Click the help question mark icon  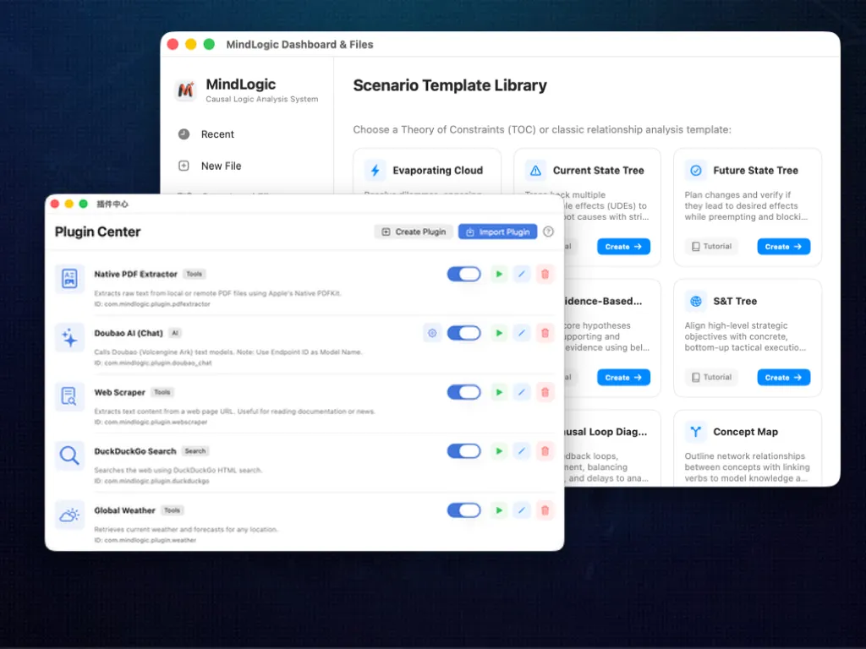(548, 232)
